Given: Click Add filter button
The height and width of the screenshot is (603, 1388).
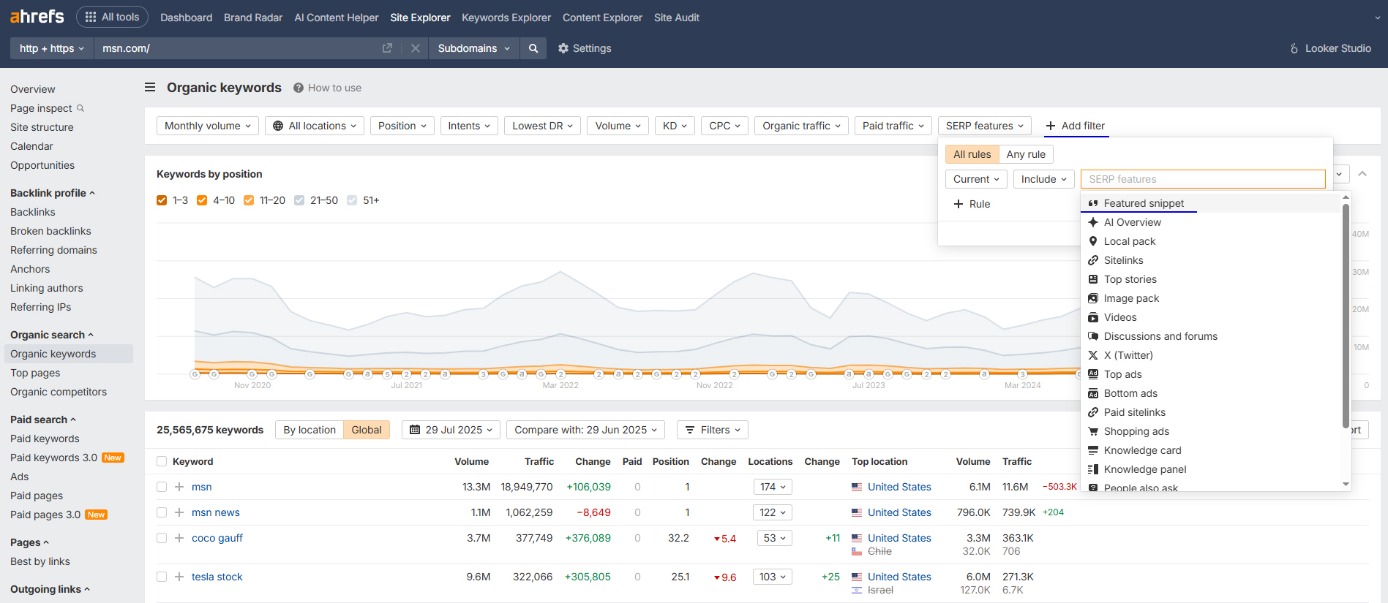Looking at the screenshot, I should tap(1076, 126).
